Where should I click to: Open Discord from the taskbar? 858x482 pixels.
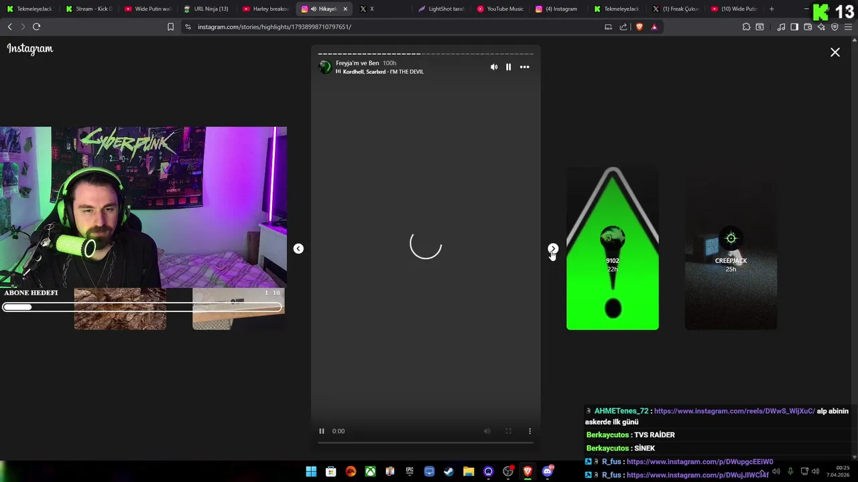coord(548,471)
